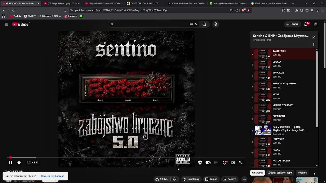Open YouTube notifications bell

306,24
